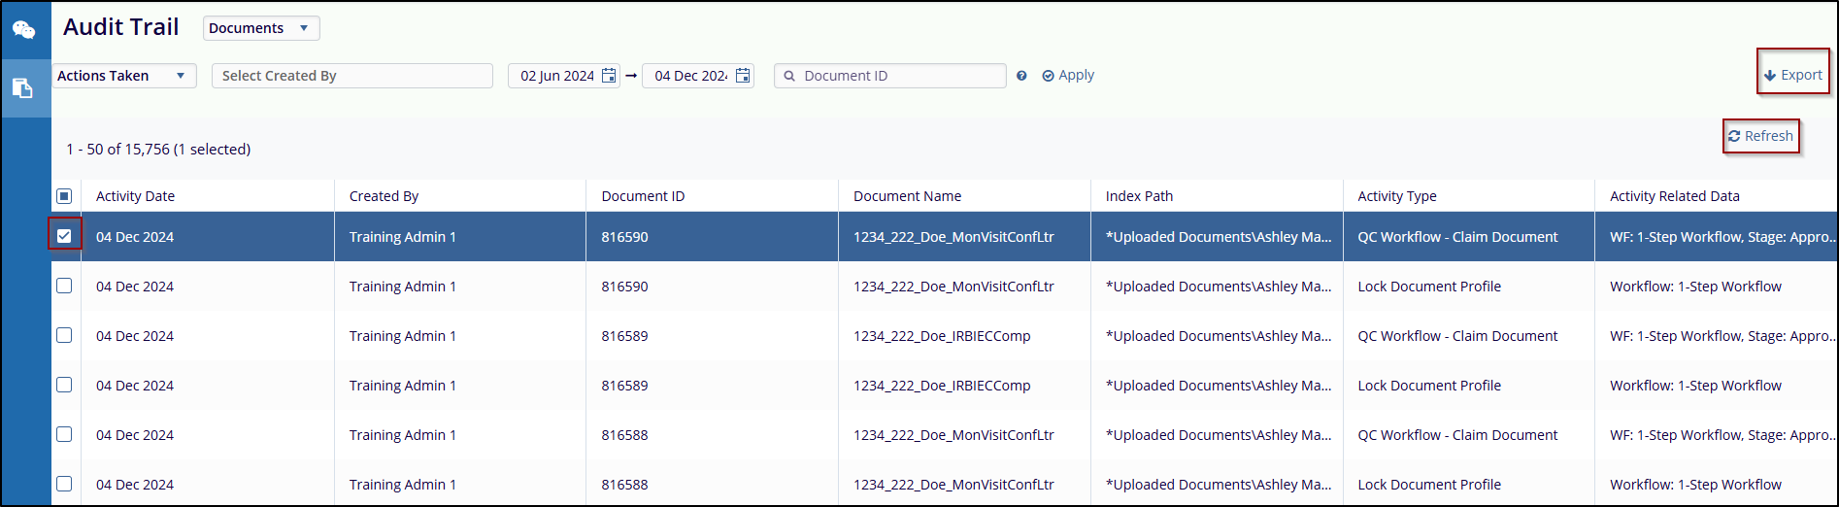Check the box for document 816589 Claim Document row
1839x507 pixels.
[x=64, y=335]
